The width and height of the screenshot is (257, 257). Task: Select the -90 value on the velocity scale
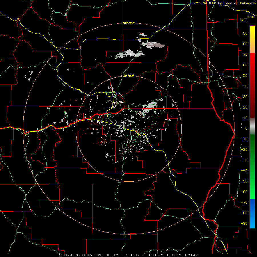(x=244, y=224)
